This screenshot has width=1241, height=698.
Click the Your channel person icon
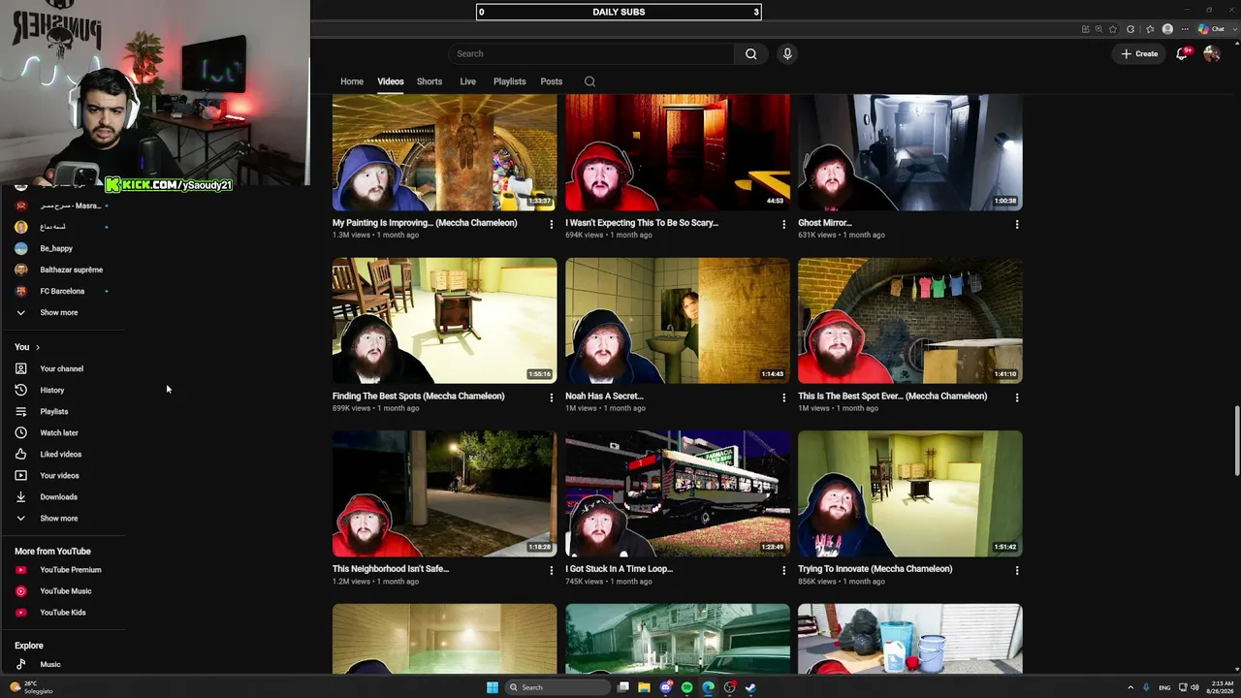click(20, 368)
